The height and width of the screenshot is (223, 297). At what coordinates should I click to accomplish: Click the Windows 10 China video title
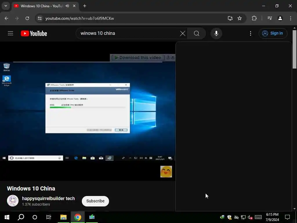(31, 188)
